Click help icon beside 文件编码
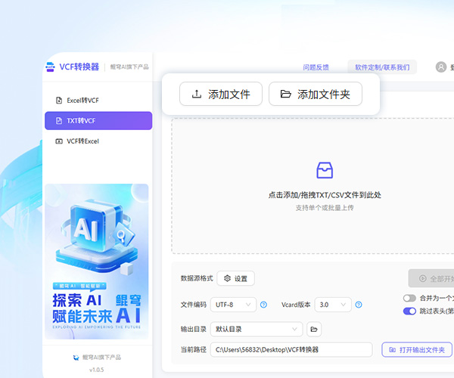The image size is (454, 378). point(263,305)
